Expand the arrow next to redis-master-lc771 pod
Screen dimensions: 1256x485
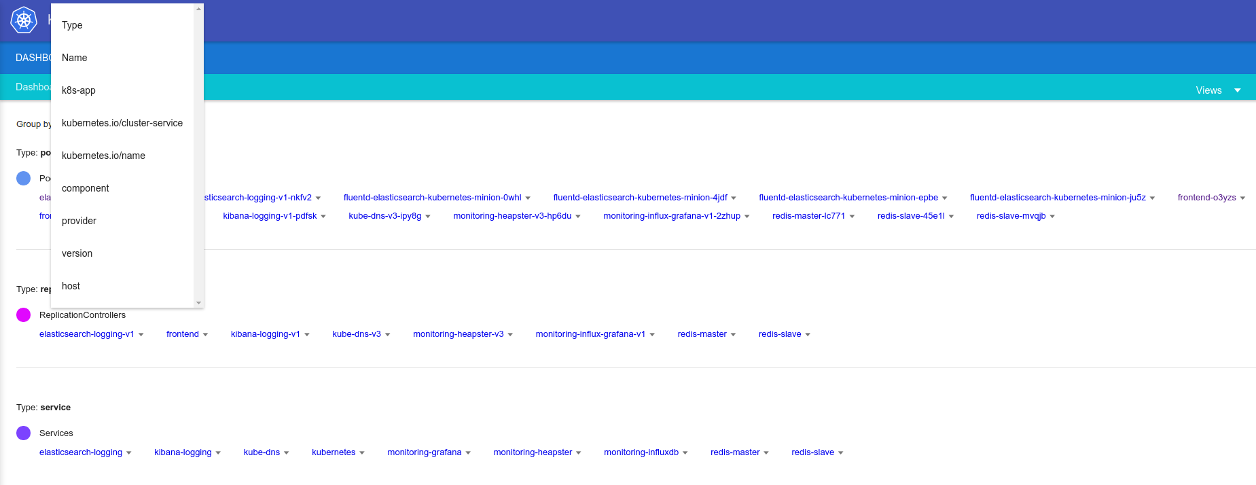[x=852, y=217]
